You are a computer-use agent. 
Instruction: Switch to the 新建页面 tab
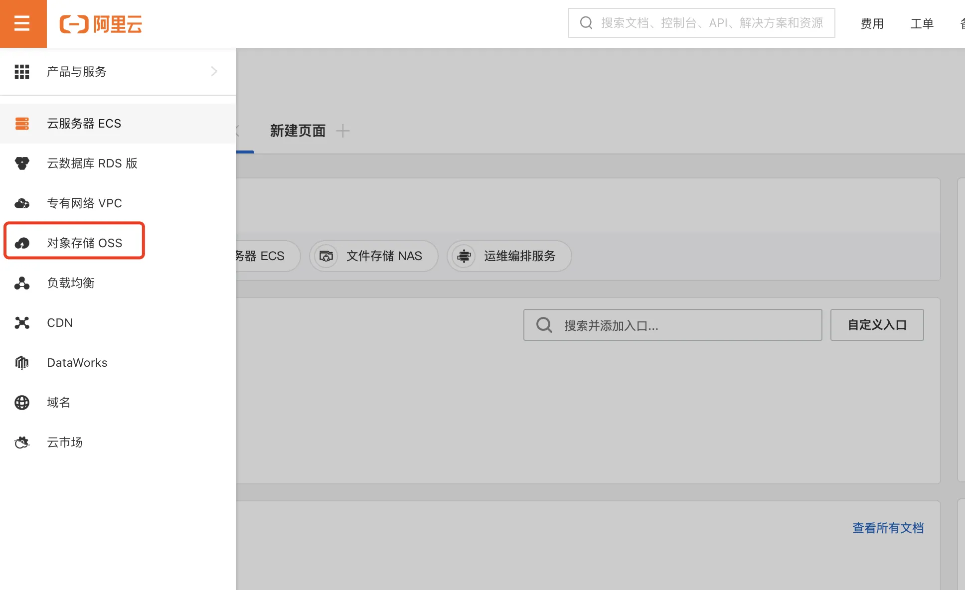pos(297,131)
